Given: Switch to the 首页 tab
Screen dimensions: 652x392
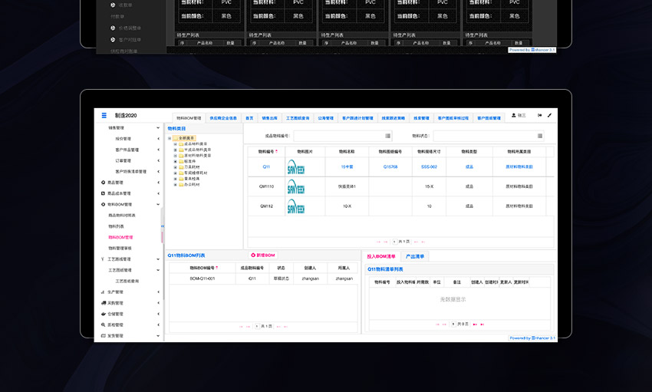Looking at the screenshot, I should click(249, 118).
